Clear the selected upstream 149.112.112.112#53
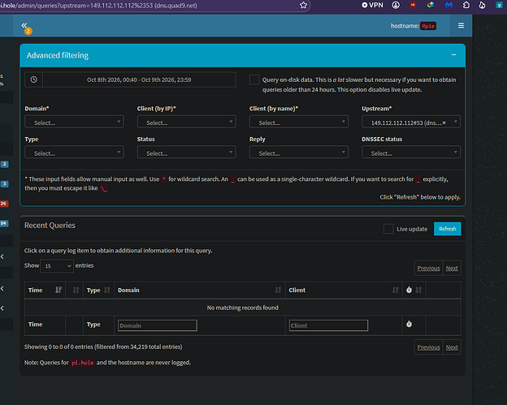This screenshot has width=507, height=405. pyautogui.click(x=444, y=123)
